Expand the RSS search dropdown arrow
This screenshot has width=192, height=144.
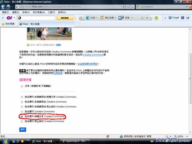(115, 18)
